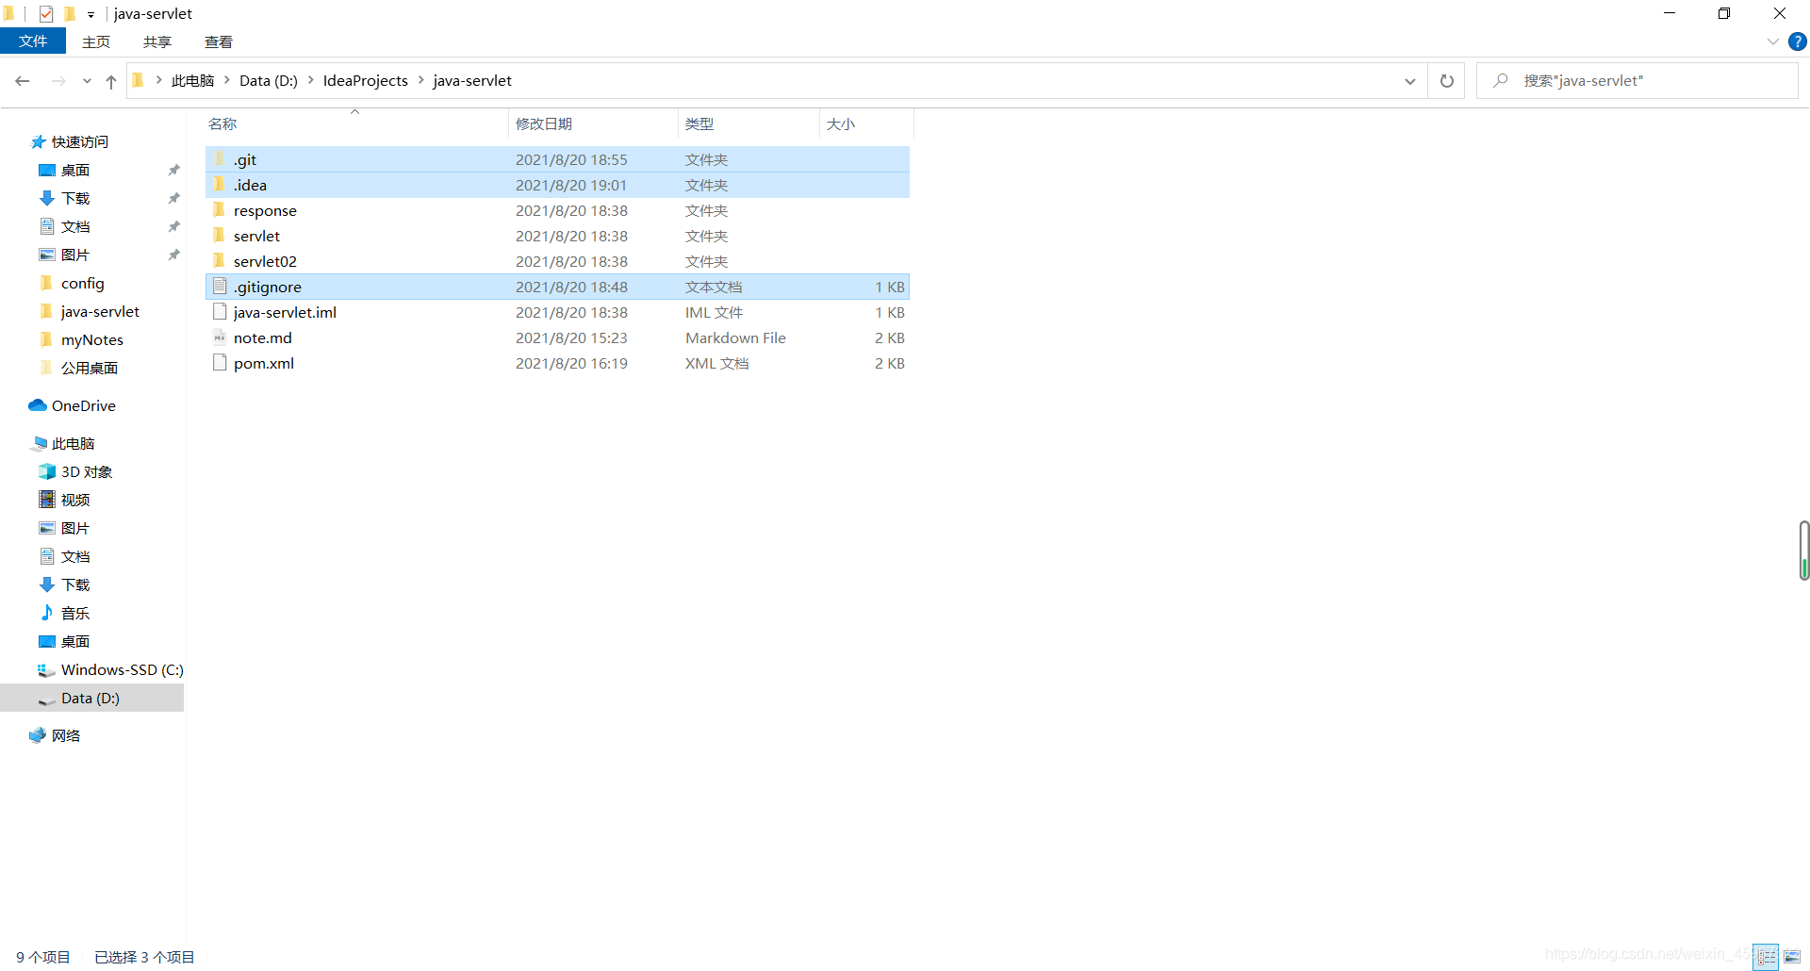Click the vertical scrollbar thumb at right edge
This screenshot has height=971, width=1810.
pyautogui.click(x=1804, y=550)
